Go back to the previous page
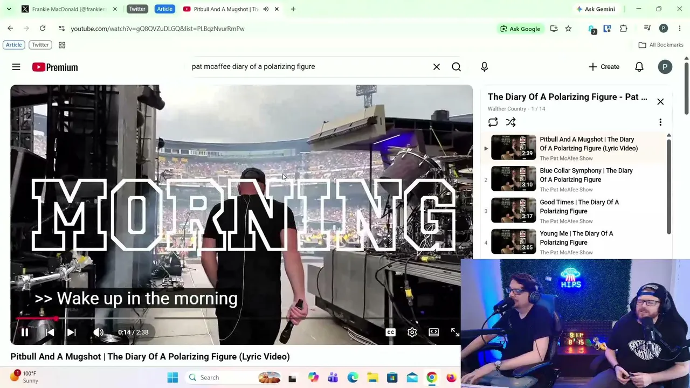This screenshot has width=690, height=388. tap(10, 29)
